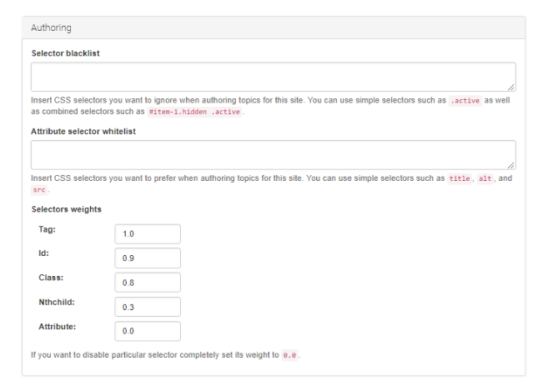Click the Authoring panel header
The height and width of the screenshot is (386, 543).
pos(274,28)
